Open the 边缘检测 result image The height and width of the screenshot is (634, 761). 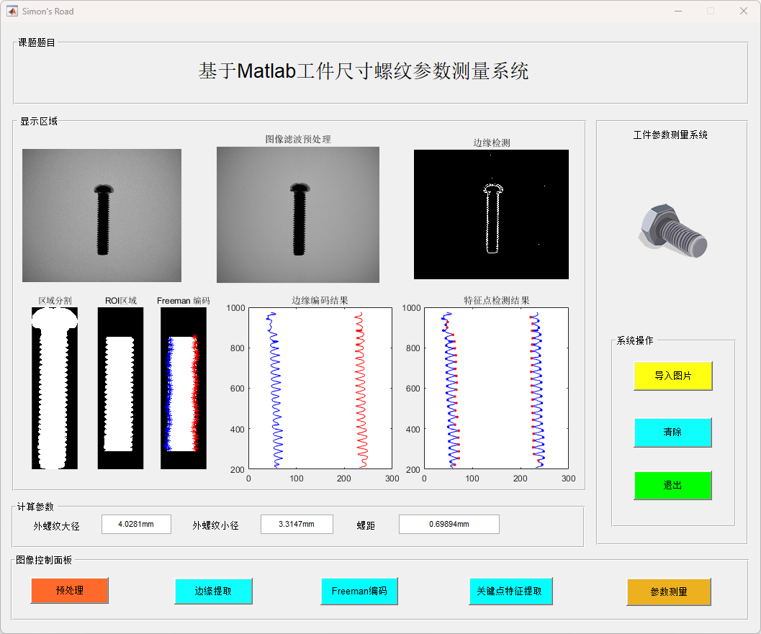click(491, 214)
